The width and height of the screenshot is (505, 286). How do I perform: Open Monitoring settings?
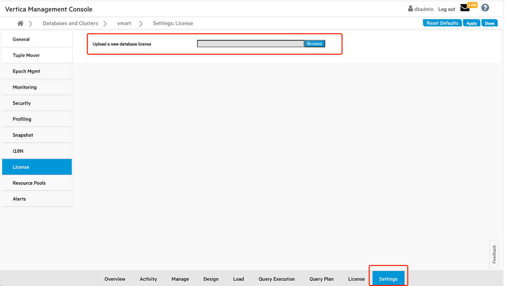pos(37,87)
